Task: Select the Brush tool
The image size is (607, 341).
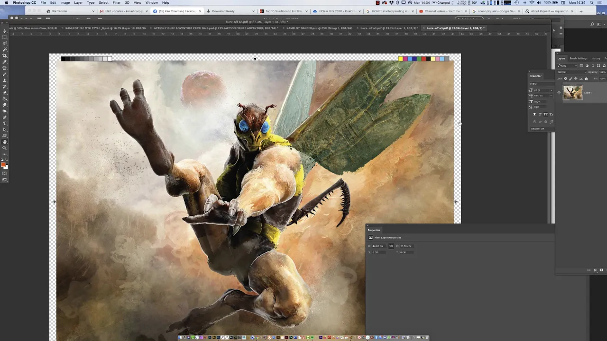Action: [5, 74]
